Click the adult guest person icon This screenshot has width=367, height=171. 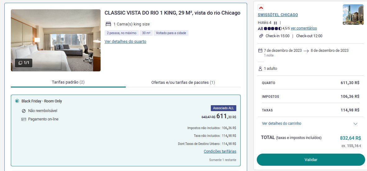coord(260,69)
